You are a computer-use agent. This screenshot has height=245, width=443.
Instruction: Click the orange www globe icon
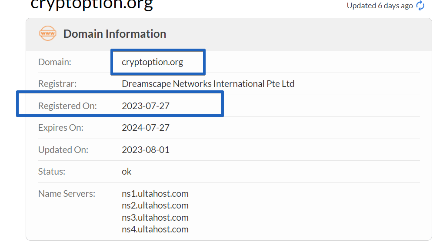click(x=48, y=33)
